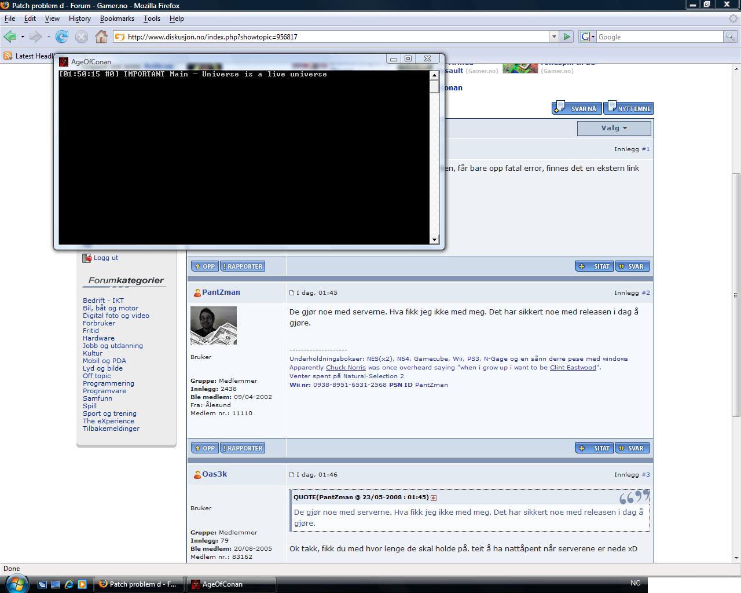Click the AgeOfConan console scroll-up arrow
This screenshot has height=593, width=741.
pos(434,75)
